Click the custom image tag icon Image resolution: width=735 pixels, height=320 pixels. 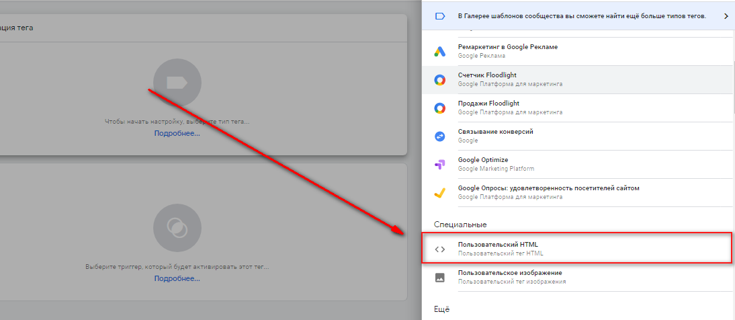439,277
